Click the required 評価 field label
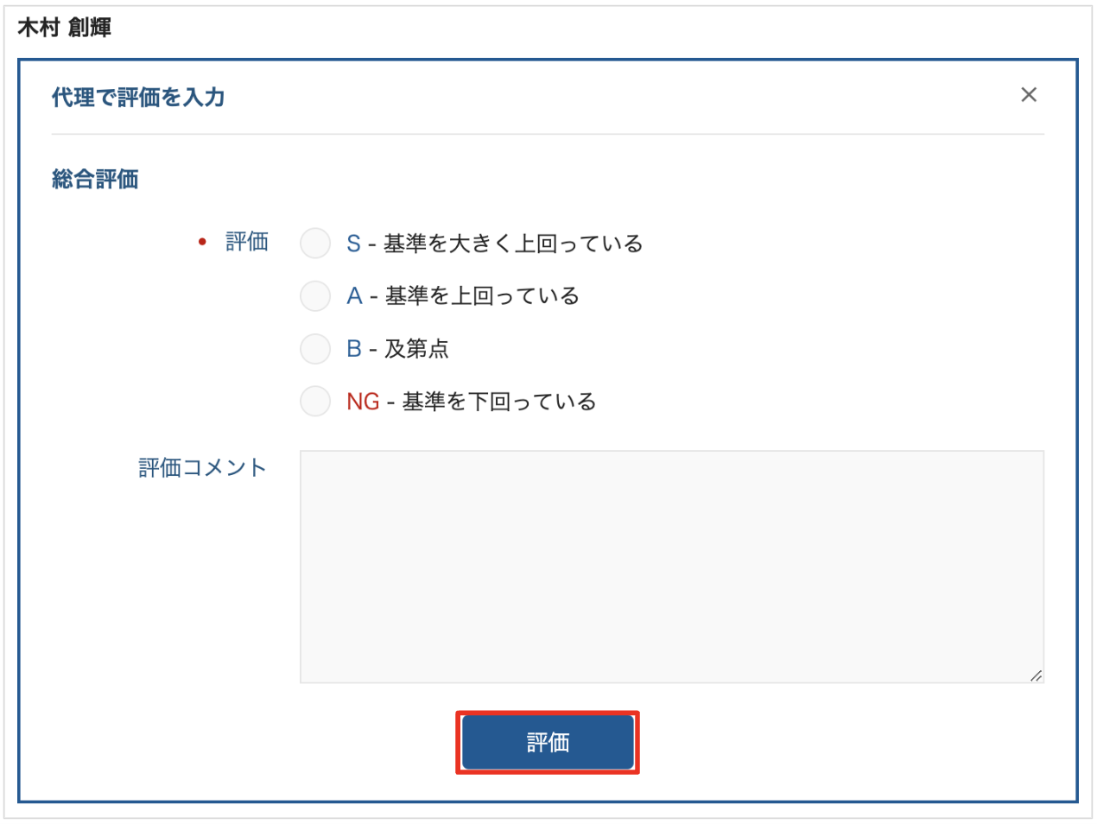This screenshot has width=1097, height=824. pyautogui.click(x=247, y=242)
